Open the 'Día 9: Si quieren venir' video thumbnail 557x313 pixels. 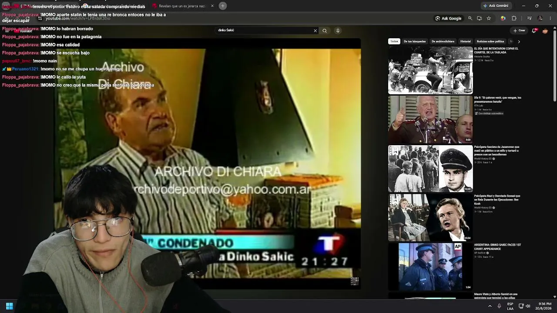point(430,120)
